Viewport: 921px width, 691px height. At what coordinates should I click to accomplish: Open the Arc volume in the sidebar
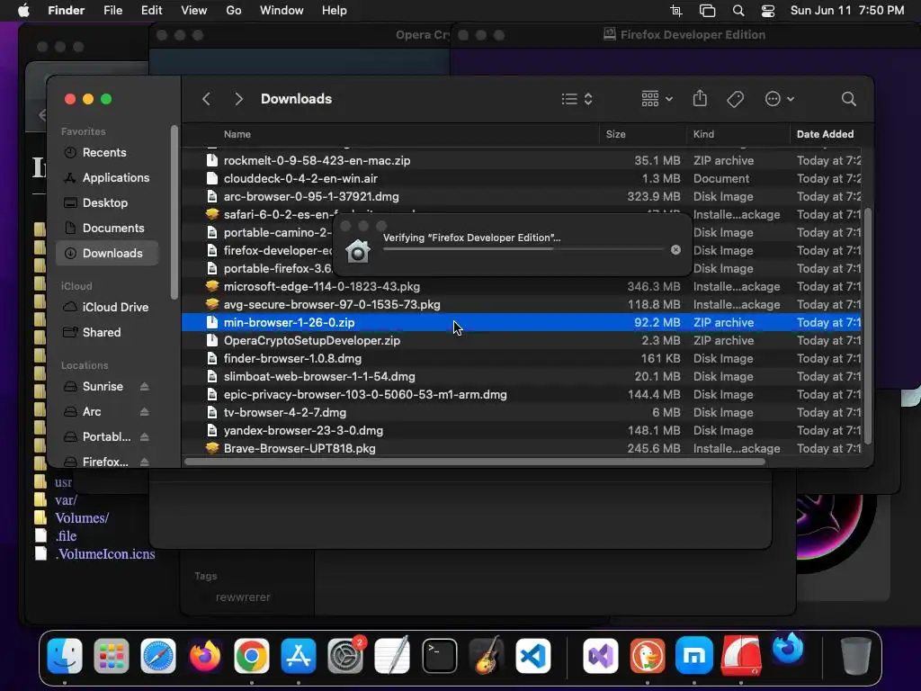(91, 412)
